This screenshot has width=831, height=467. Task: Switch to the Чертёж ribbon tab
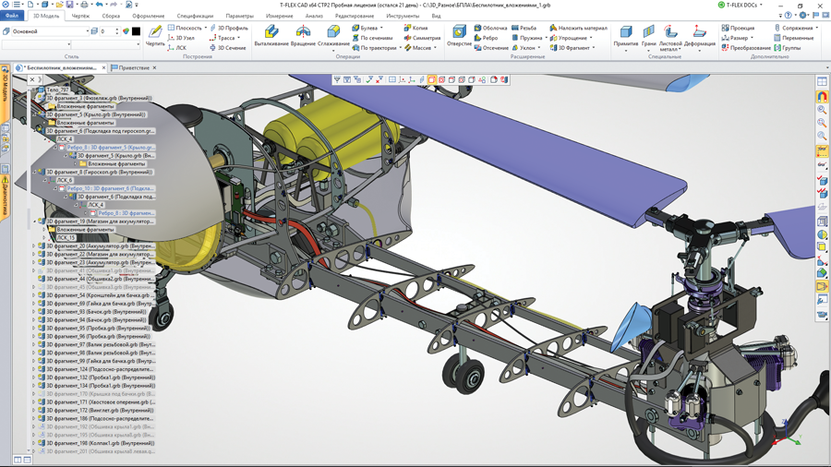click(80, 16)
